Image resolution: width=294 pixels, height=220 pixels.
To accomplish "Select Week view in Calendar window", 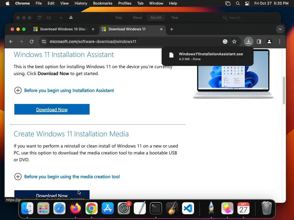I will pos(138,17).
